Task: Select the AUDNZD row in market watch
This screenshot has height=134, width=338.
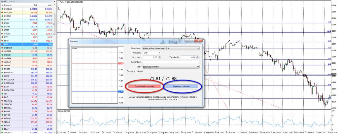Action: tap(26, 132)
